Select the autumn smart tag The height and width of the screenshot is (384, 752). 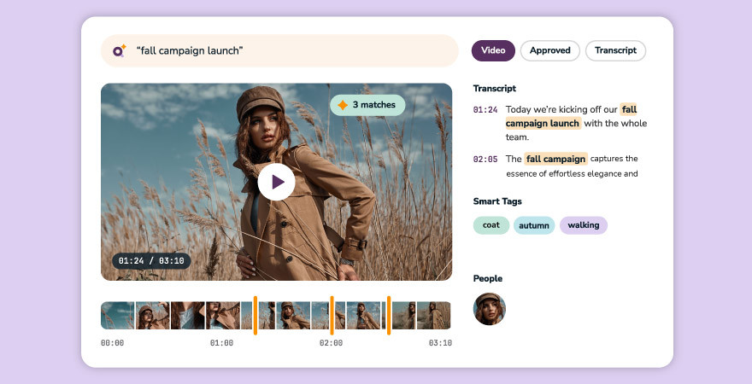click(534, 225)
